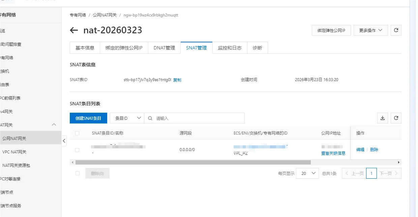418x217 pixels.
Task: Click the search magnifier icon in filter bar
Action: pyautogui.click(x=150, y=118)
